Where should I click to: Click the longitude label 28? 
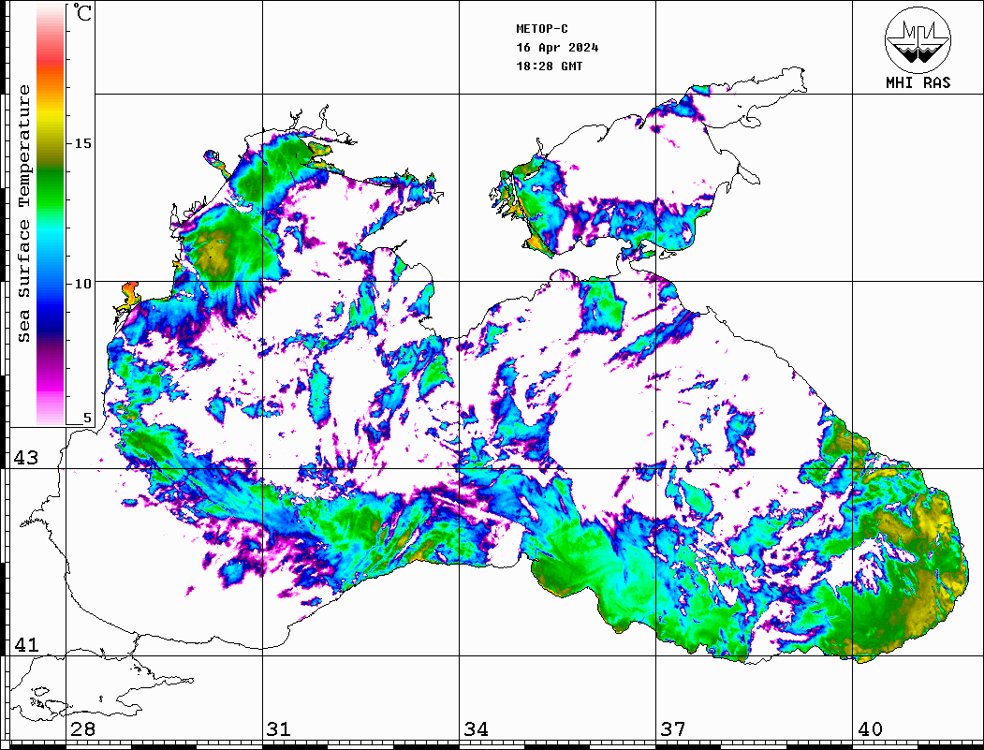pos(82,729)
